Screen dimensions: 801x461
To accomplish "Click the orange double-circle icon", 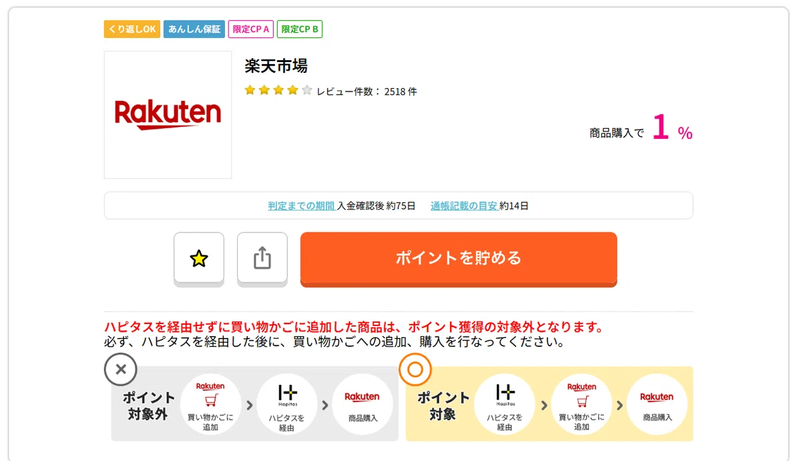I will click(x=415, y=369).
